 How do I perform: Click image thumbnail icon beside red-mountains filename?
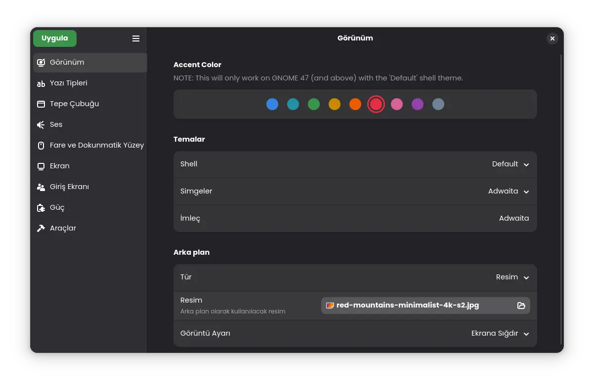click(x=330, y=306)
